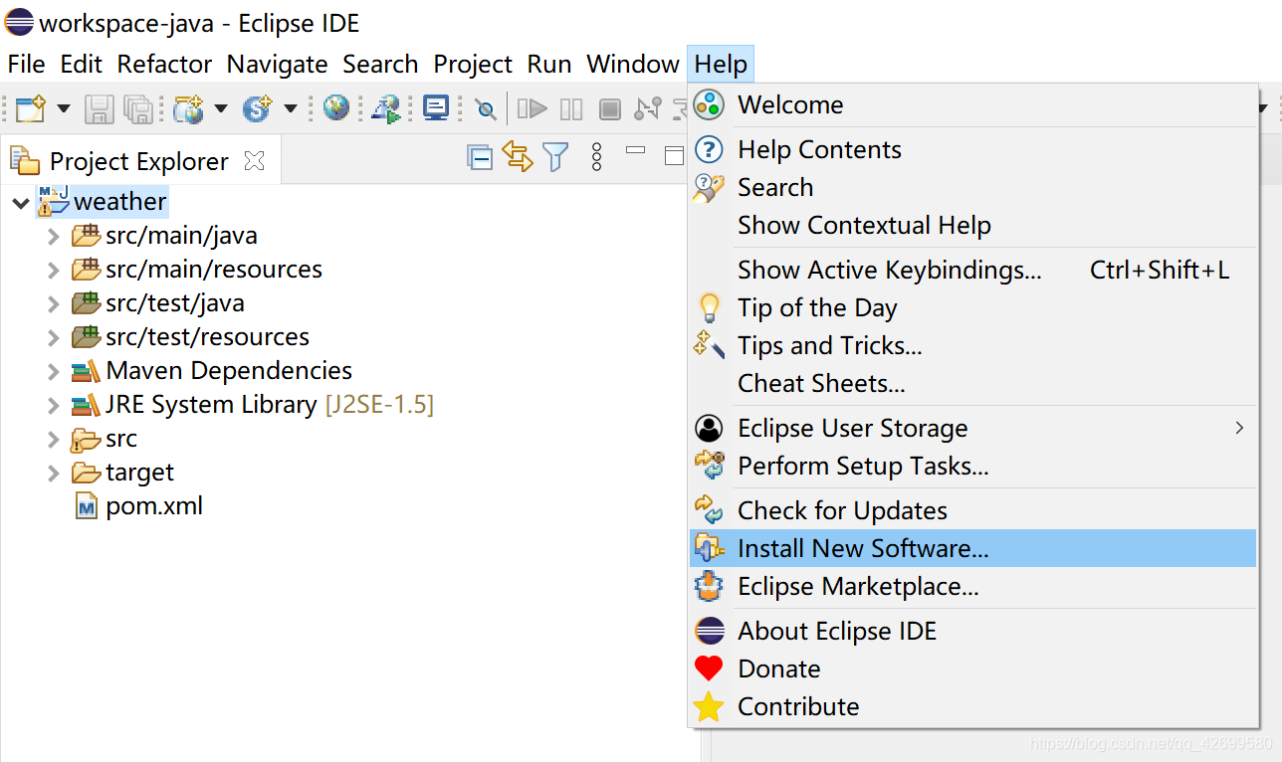The height and width of the screenshot is (762, 1282).
Task: Choose Show Contextual Help
Action: point(972,225)
